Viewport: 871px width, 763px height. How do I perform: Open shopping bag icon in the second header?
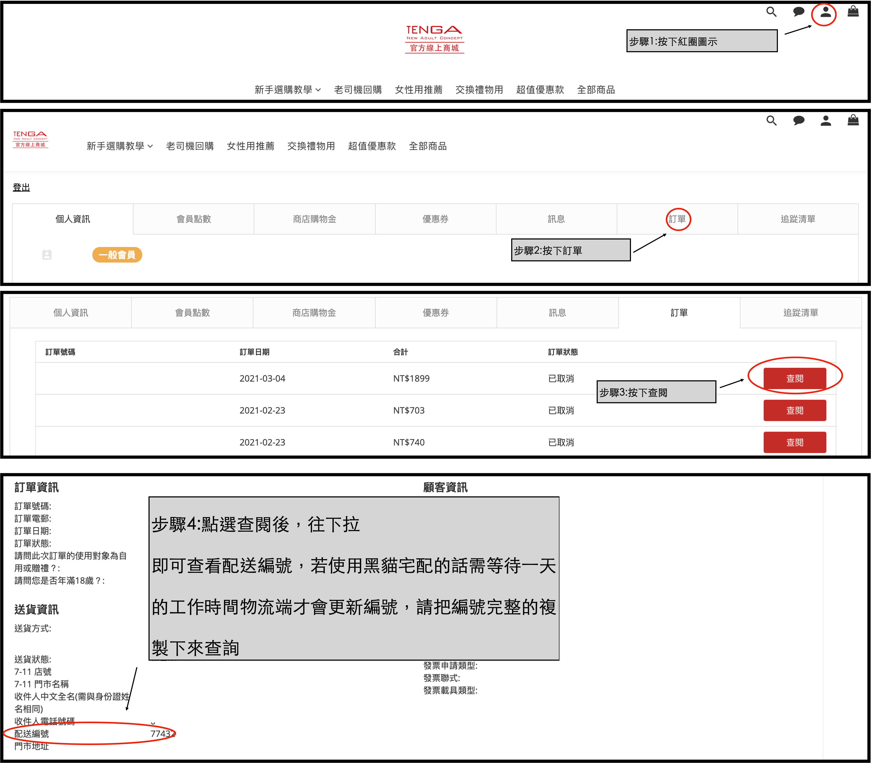tap(853, 121)
